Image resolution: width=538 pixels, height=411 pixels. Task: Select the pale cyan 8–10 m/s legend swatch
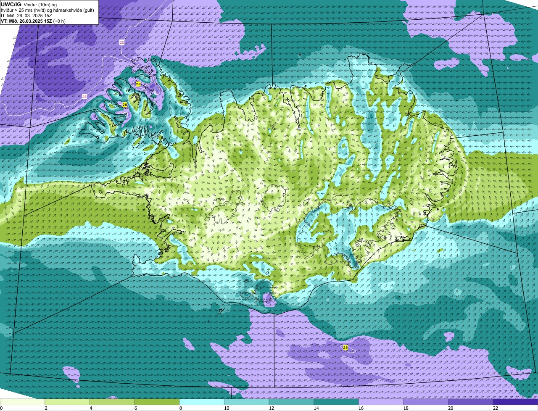click(202, 402)
